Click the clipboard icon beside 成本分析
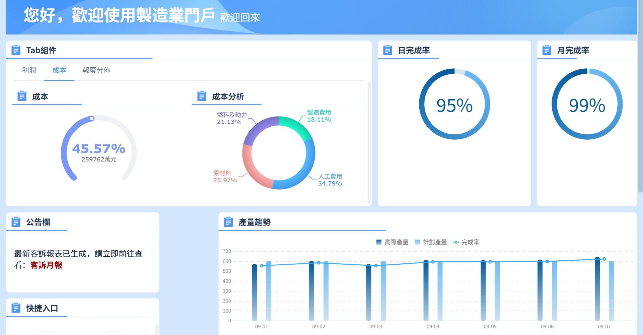 click(202, 96)
